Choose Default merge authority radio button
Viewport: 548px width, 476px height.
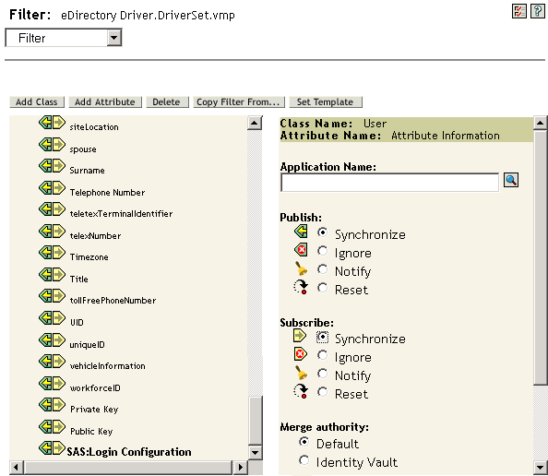(304, 442)
